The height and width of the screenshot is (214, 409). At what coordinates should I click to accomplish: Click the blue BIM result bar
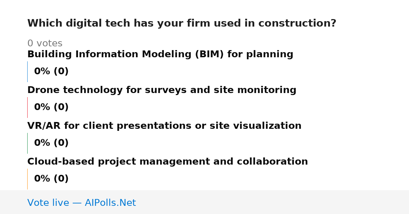click(x=27, y=72)
